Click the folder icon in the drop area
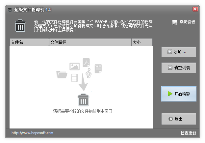 tap(62, 74)
